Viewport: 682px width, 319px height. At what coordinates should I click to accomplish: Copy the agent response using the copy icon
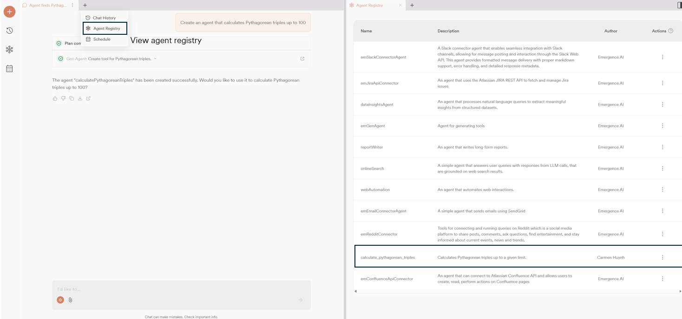(x=72, y=98)
